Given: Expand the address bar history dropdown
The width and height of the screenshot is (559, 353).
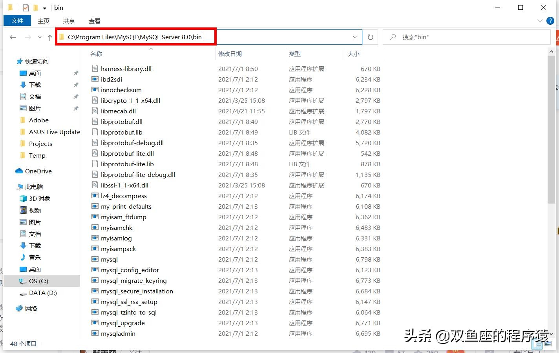Looking at the screenshot, I should point(354,37).
